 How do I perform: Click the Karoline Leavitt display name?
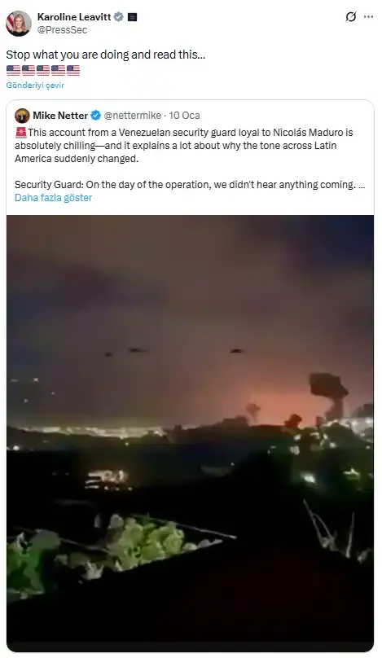(74, 17)
